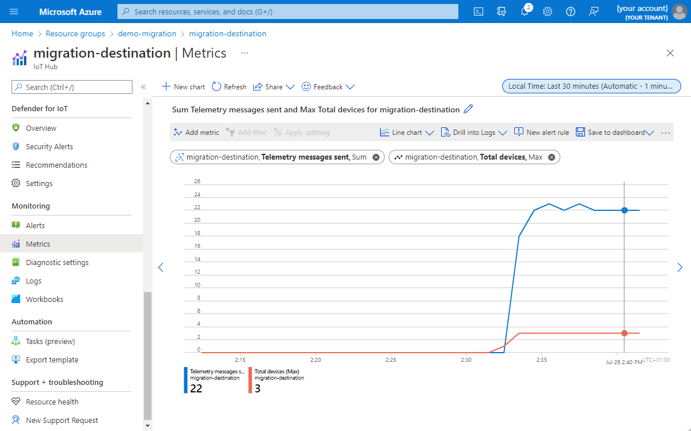
Task: Click the blue Telemetry messages legend swatch
Action: 186,380
